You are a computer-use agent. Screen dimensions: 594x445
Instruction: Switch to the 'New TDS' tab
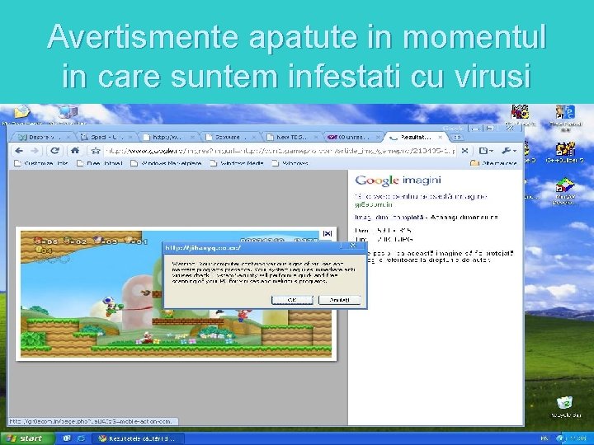pos(292,137)
